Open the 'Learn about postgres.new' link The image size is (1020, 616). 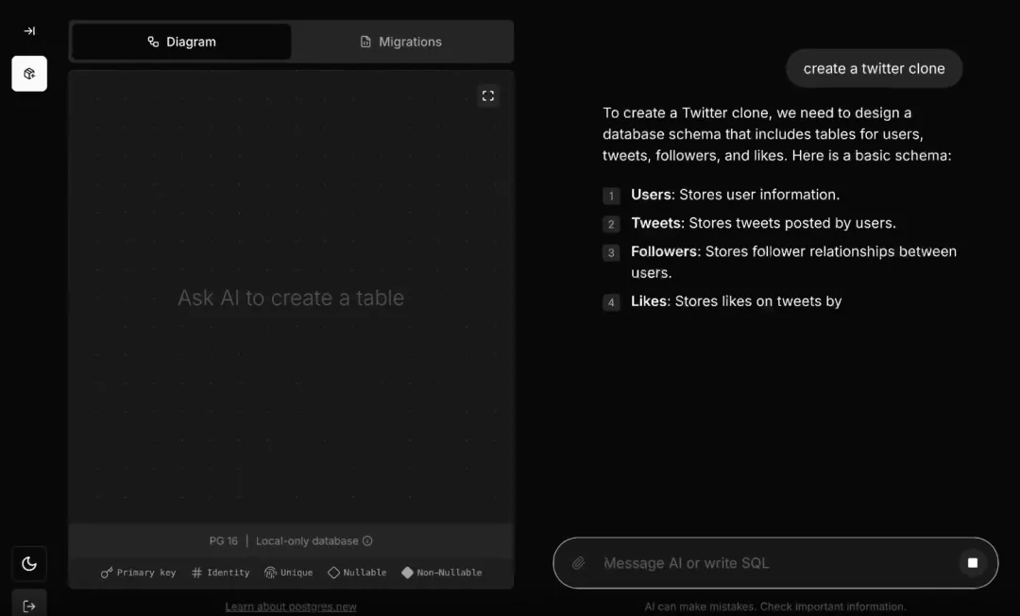(291, 607)
